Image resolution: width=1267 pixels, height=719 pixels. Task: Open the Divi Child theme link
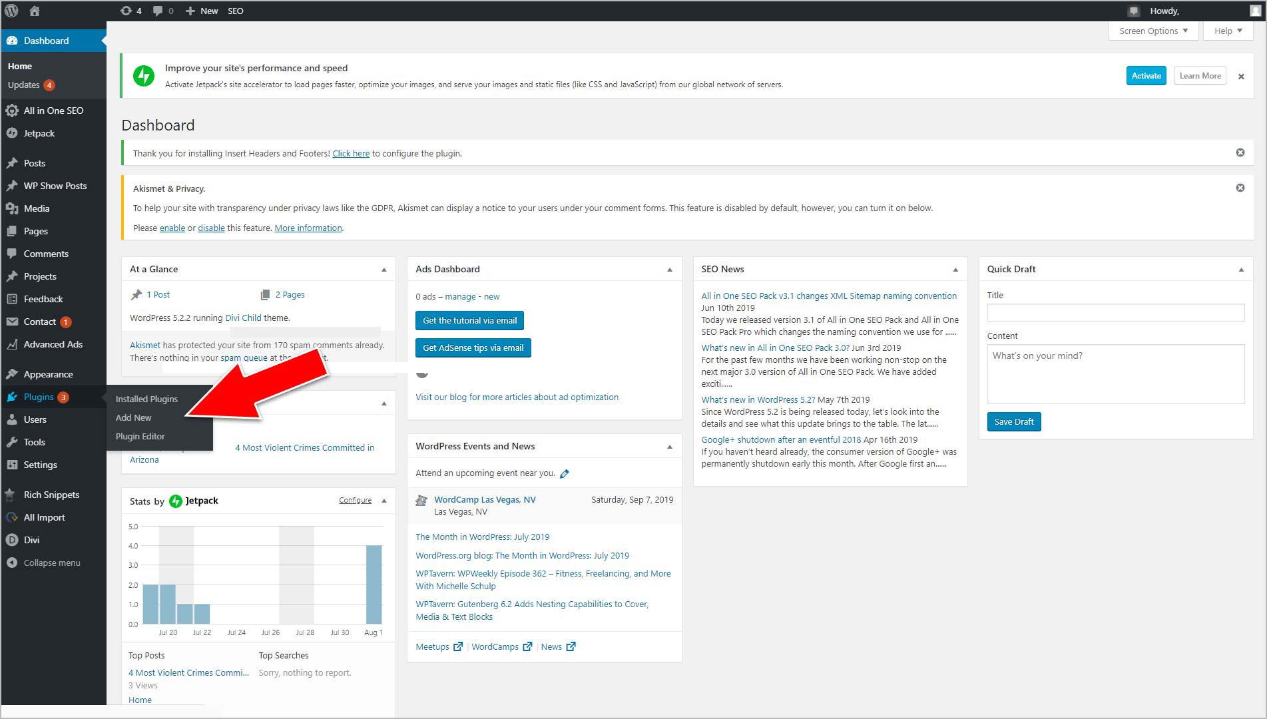click(243, 318)
